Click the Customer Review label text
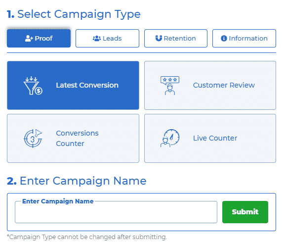The width and height of the screenshot is (283, 245). tap(224, 85)
